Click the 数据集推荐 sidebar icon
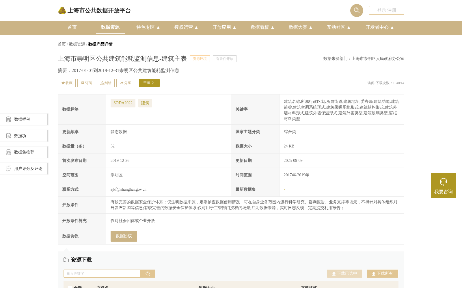Image resolution: width=462 pixels, height=288 pixels. coord(9,152)
